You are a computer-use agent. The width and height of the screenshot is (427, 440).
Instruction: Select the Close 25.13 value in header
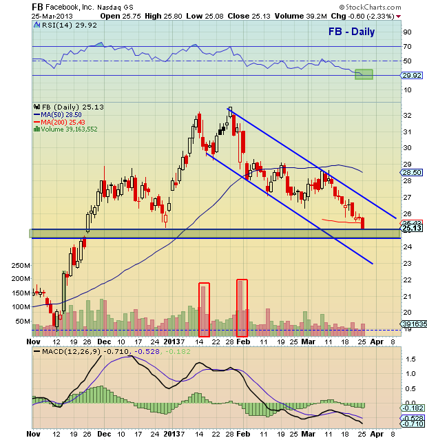click(x=249, y=16)
